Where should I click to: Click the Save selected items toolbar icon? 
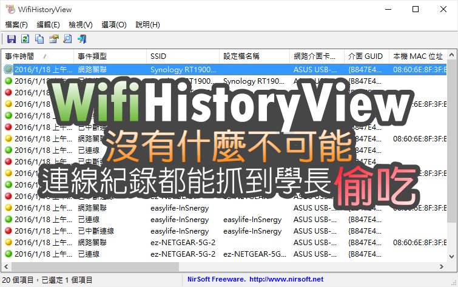point(12,39)
